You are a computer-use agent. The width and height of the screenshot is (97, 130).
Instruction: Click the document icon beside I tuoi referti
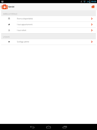click(x=9, y=30)
